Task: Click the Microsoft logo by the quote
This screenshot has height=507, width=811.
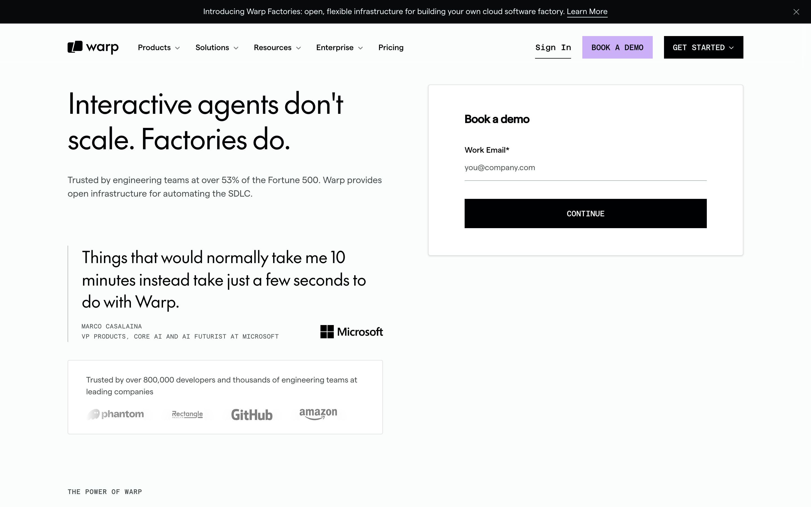Action: (x=351, y=332)
